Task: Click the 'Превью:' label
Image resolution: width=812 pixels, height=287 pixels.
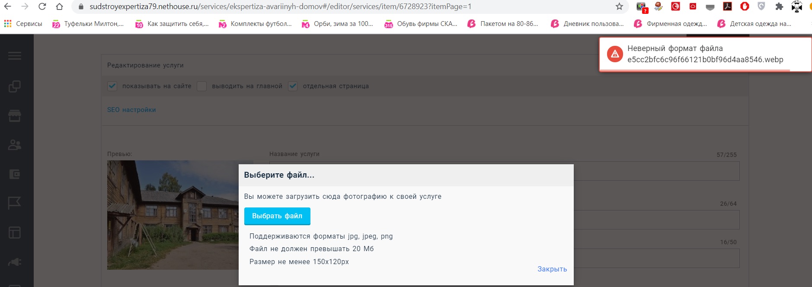Action: pyautogui.click(x=120, y=154)
